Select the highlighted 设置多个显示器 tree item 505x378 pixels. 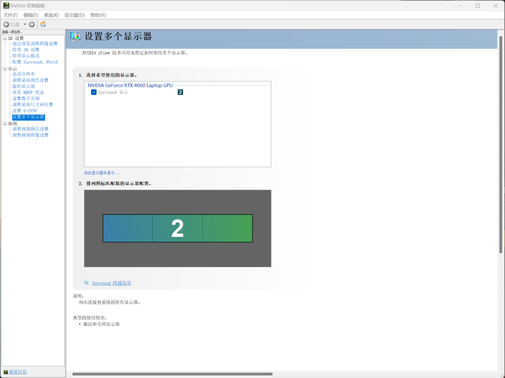[29, 117]
